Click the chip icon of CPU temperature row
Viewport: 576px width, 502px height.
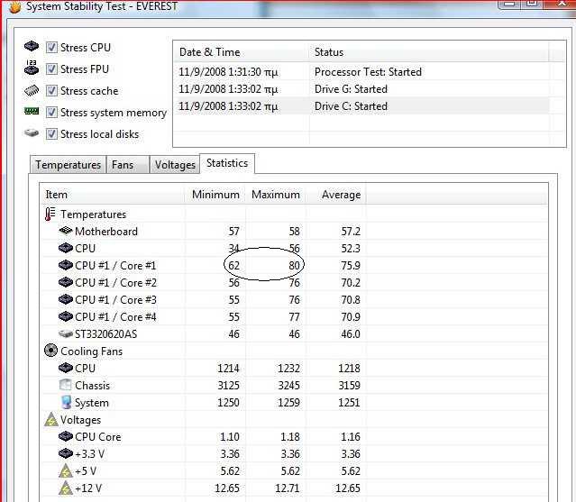(66, 248)
